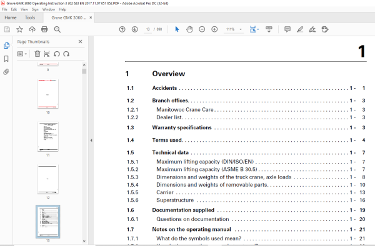Click the Print file icon
Viewport: 375px width, 246px height.
click(44, 29)
